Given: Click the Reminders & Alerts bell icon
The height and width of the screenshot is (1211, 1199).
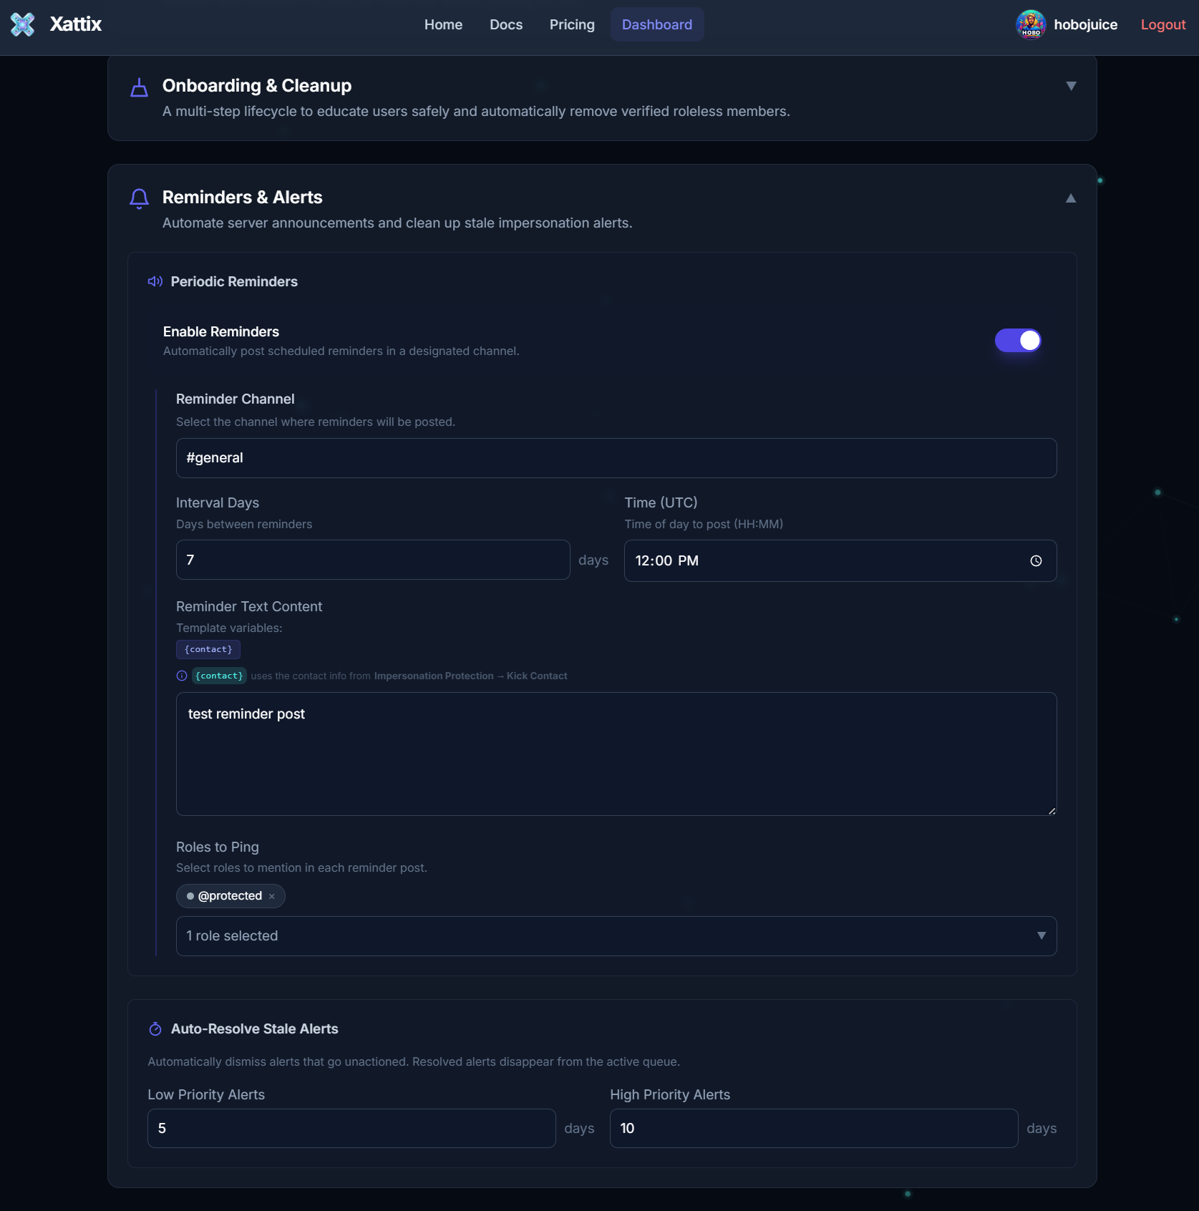Looking at the screenshot, I should pyautogui.click(x=139, y=198).
